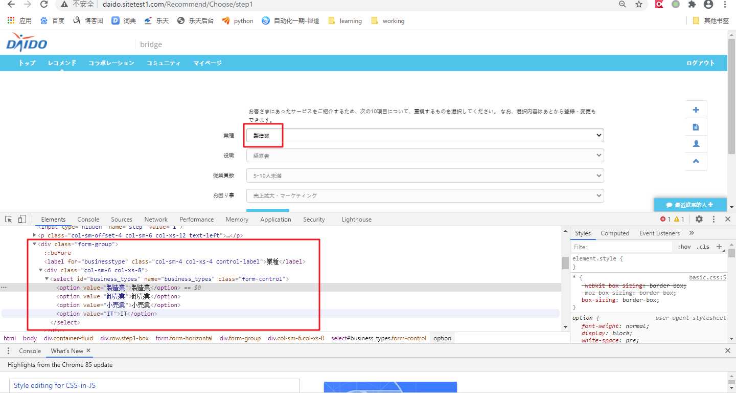This screenshot has width=736, height=394.
Task: Select the option 卸売業 row
Action: pyautogui.click(x=280, y=296)
